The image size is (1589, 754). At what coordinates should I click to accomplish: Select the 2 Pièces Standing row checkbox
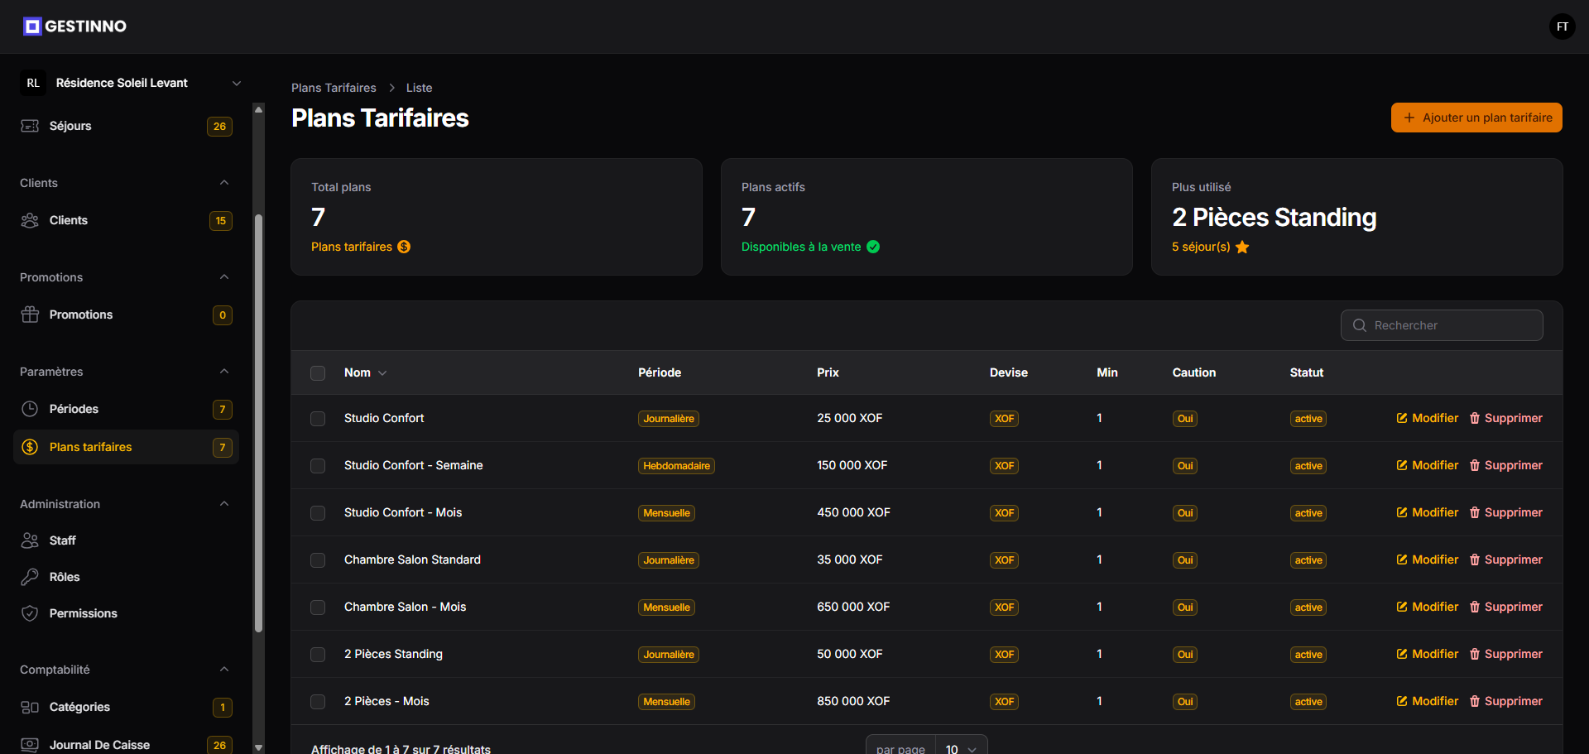point(318,655)
